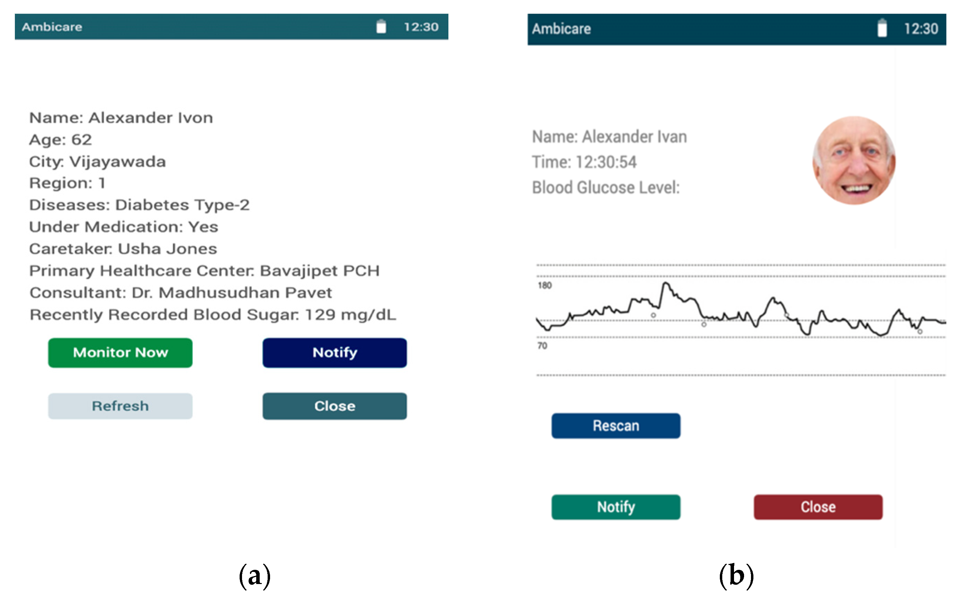Image resolution: width=957 pixels, height=601 pixels.
Task: Tap the patient's circular profile photo
Action: [854, 161]
